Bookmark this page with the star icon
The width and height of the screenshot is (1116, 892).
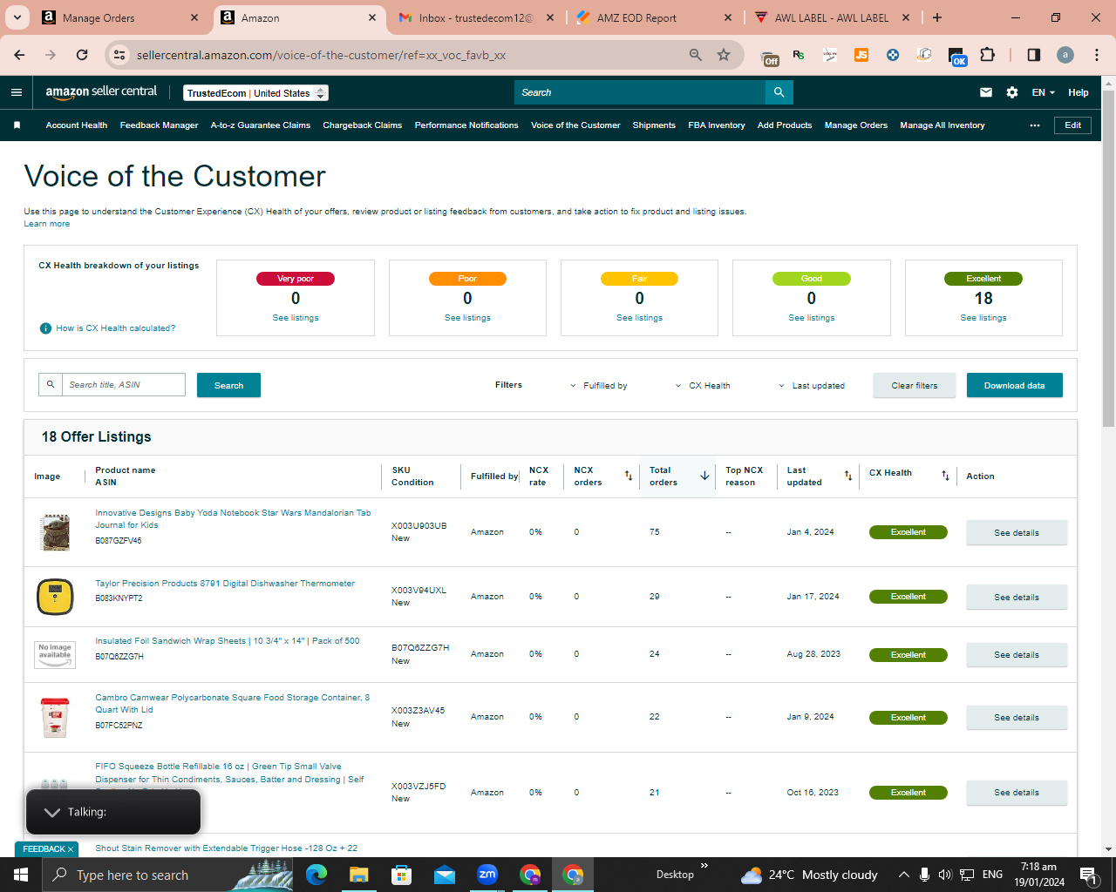coord(724,55)
